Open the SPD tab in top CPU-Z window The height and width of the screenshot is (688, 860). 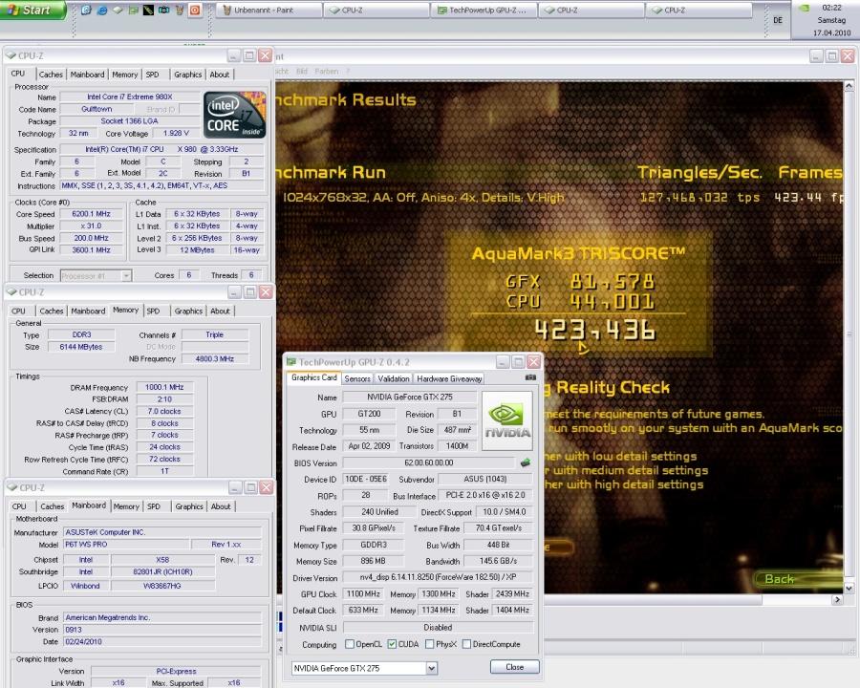click(153, 75)
